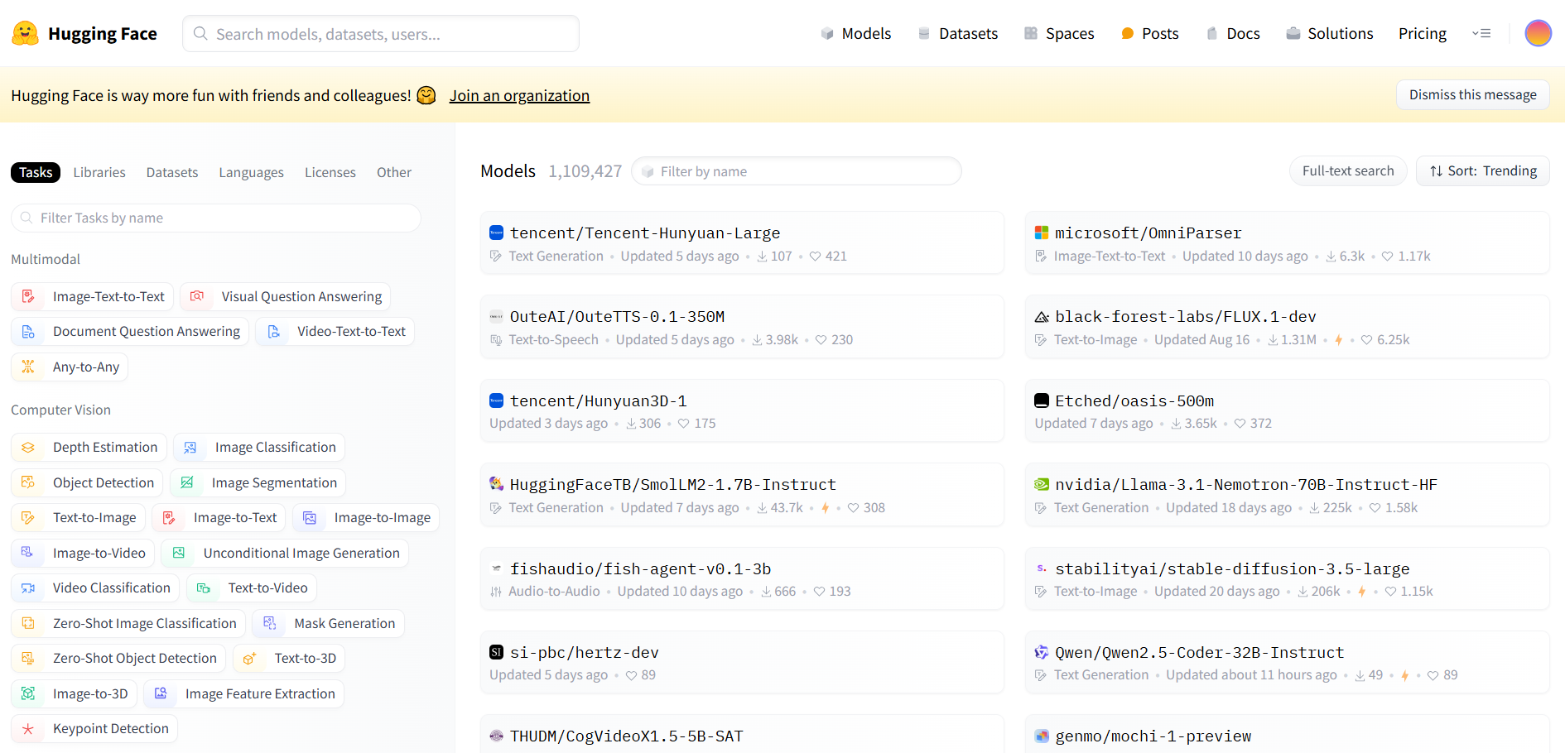This screenshot has height=753, width=1565.
Task: Click the Video-Text-to-Text task icon
Action: click(273, 332)
